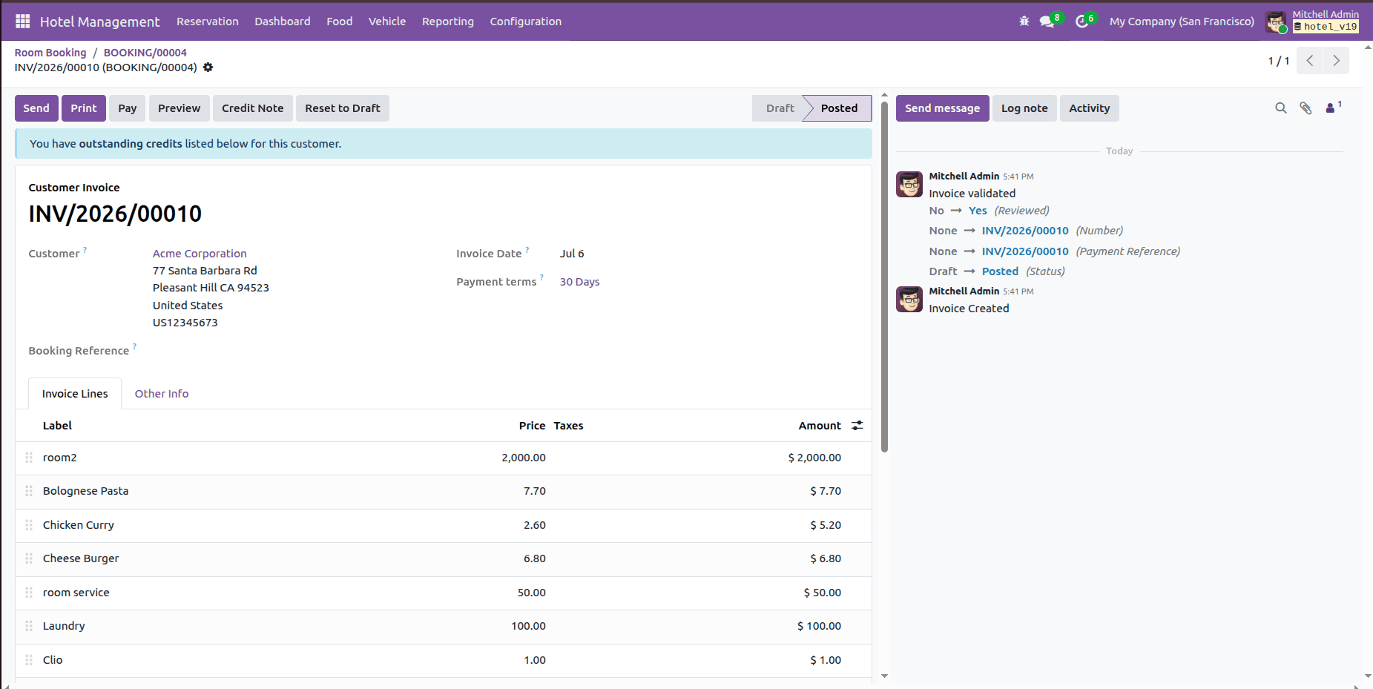1373x689 pixels.
Task: Switch to the Other Info tab
Action: (162, 394)
